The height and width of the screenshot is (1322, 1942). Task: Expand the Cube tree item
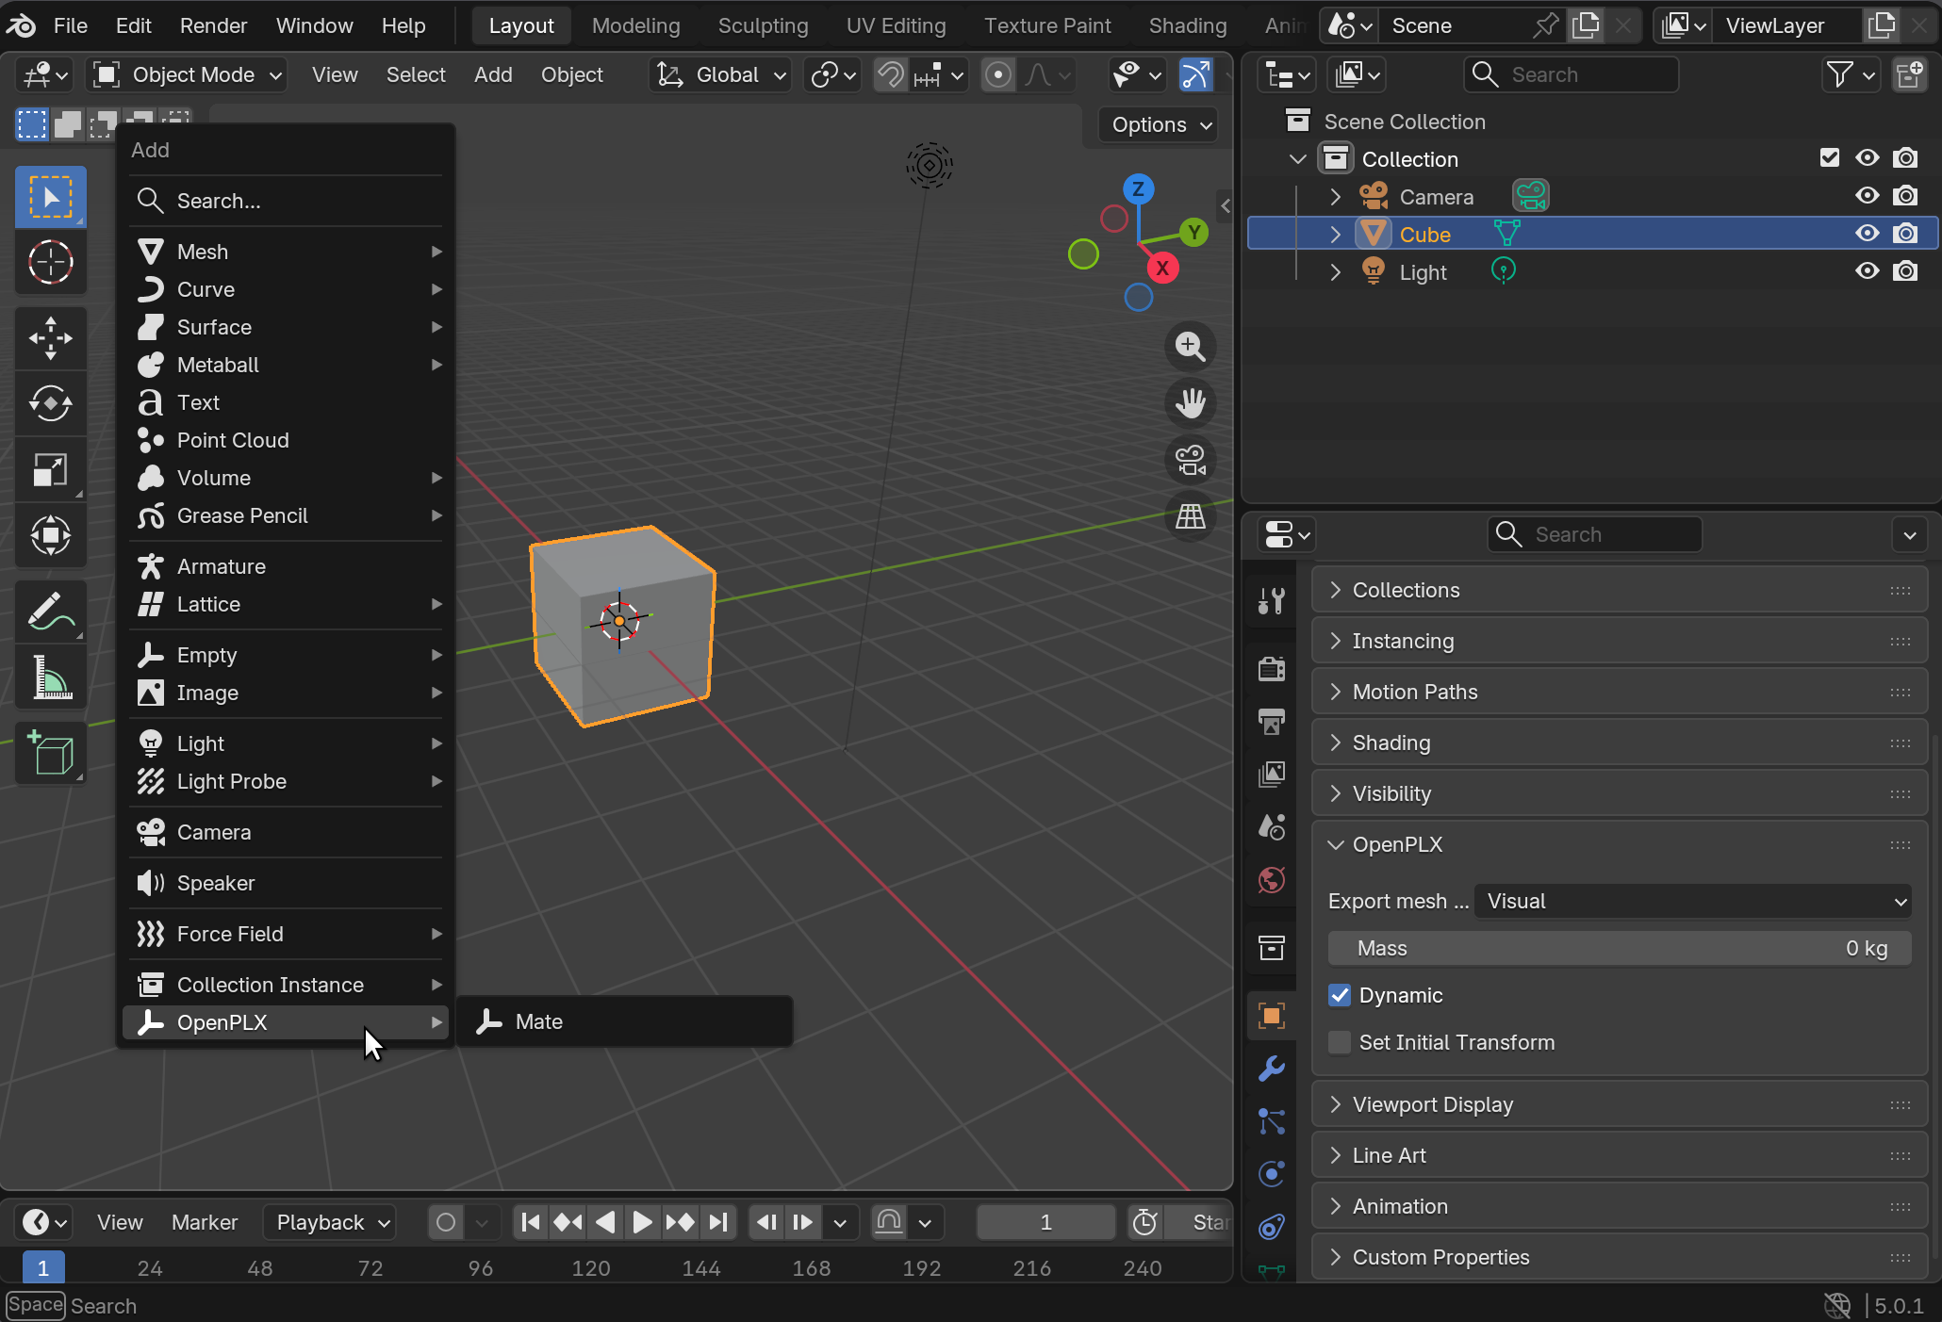point(1335,234)
